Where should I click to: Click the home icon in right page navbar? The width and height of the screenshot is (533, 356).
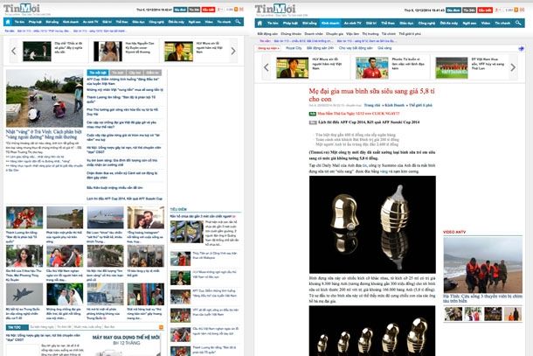(x=263, y=21)
